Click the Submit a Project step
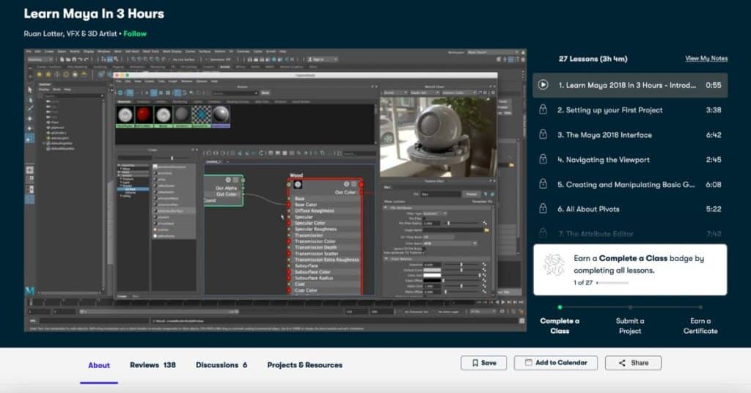 (630, 326)
